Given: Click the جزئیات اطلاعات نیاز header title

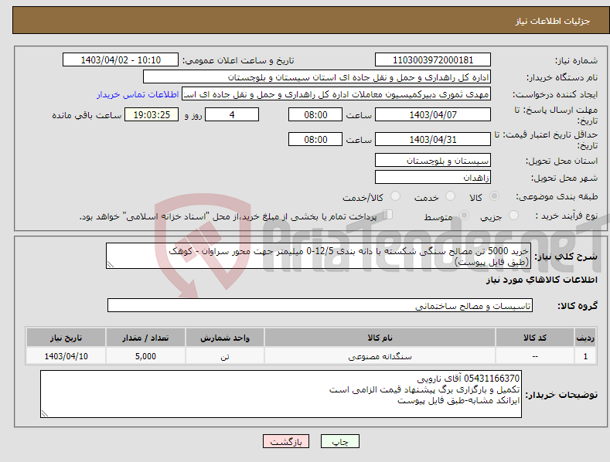Looking at the screenshot, I should 553,21.
